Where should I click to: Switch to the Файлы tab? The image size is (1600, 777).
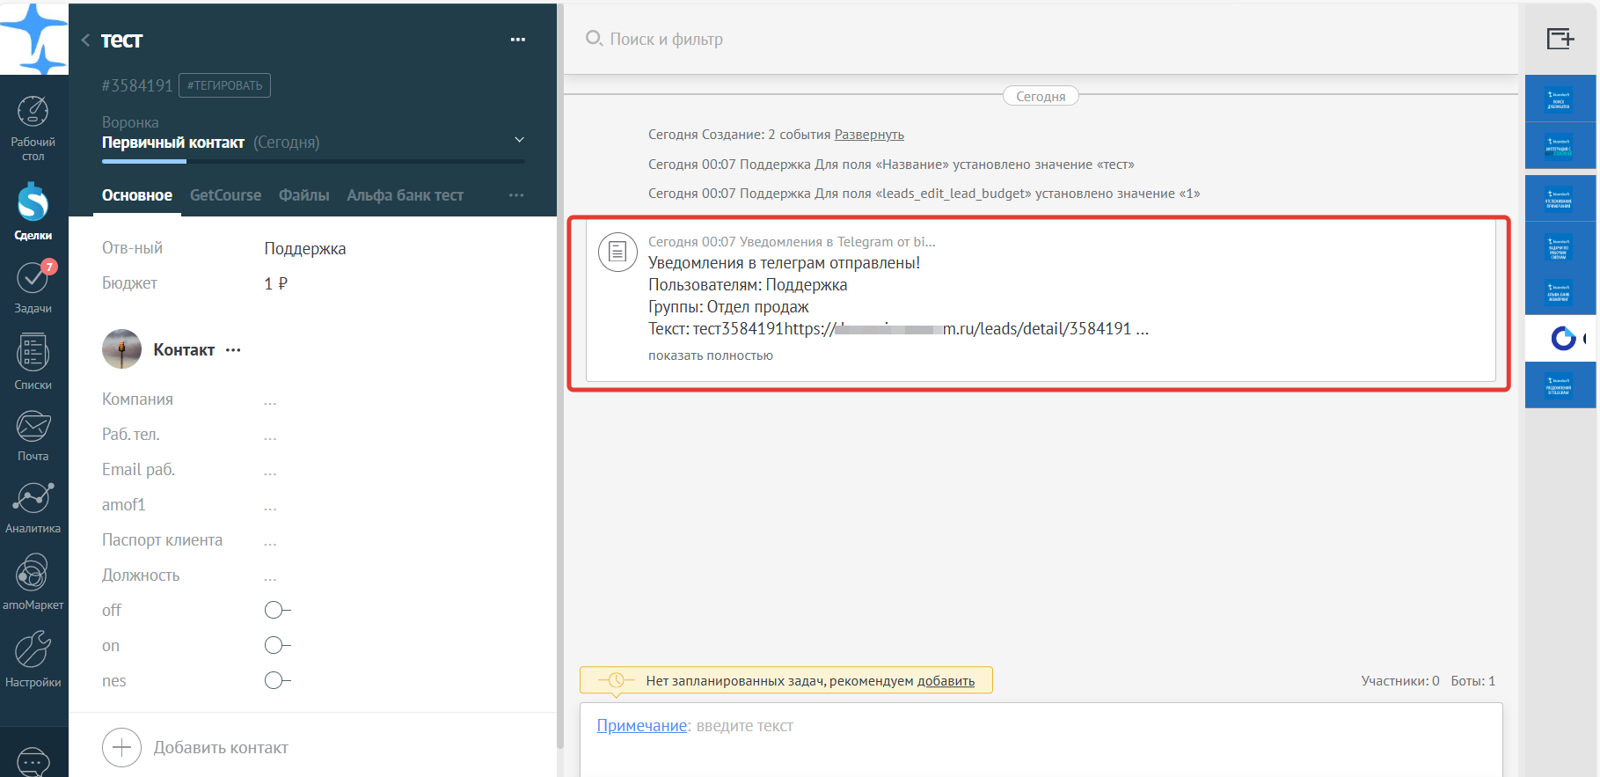point(304,195)
